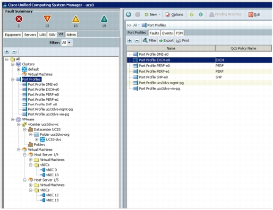Select vNIC 12 in tree
This screenshot has width=273, height=210.
(x=52, y=195)
